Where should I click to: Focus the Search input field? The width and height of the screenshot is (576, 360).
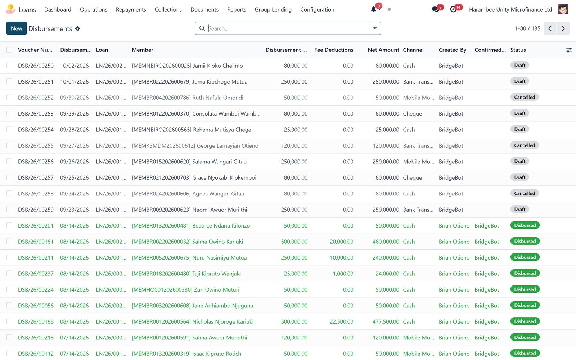click(x=288, y=28)
